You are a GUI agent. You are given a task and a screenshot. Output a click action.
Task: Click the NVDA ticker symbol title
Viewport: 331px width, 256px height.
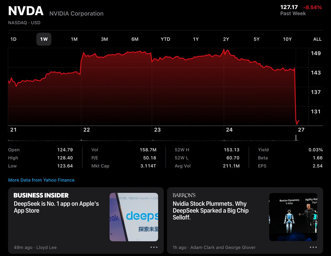(x=26, y=11)
